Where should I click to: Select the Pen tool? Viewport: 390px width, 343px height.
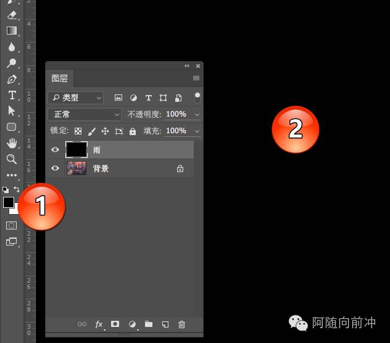pos(12,79)
